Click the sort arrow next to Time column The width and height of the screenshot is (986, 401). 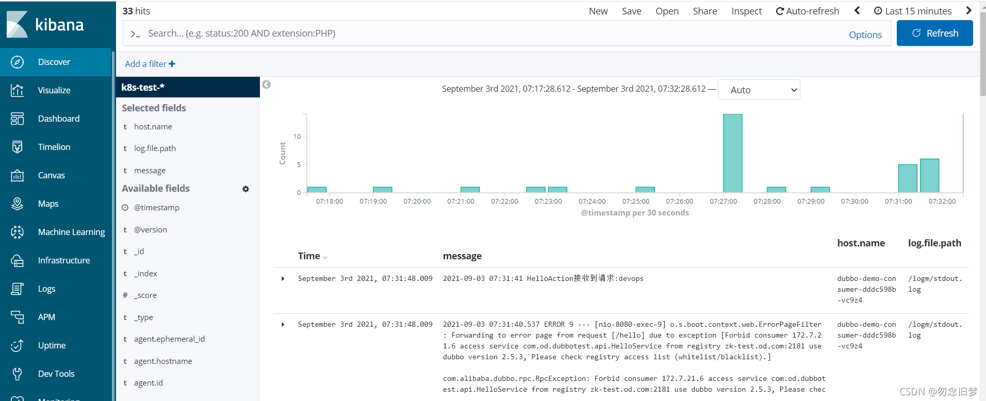325,257
